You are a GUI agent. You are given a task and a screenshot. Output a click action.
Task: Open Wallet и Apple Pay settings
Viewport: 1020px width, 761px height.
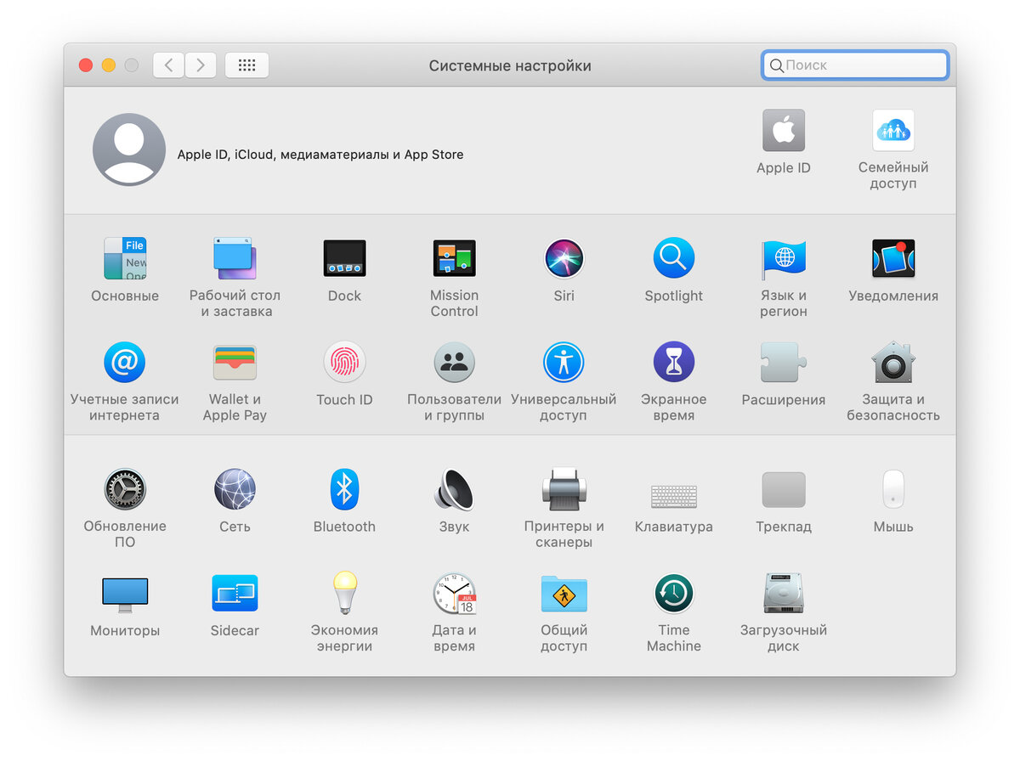[x=235, y=363]
